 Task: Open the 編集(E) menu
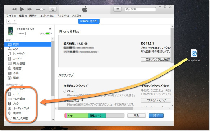[x=23, y=16]
